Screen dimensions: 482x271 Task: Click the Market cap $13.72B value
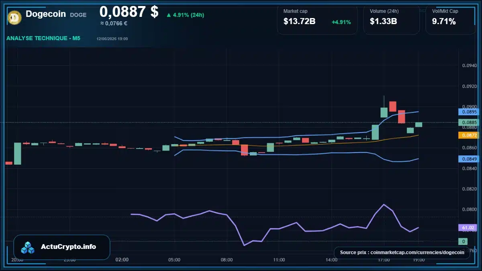pyautogui.click(x=299, y=22)
